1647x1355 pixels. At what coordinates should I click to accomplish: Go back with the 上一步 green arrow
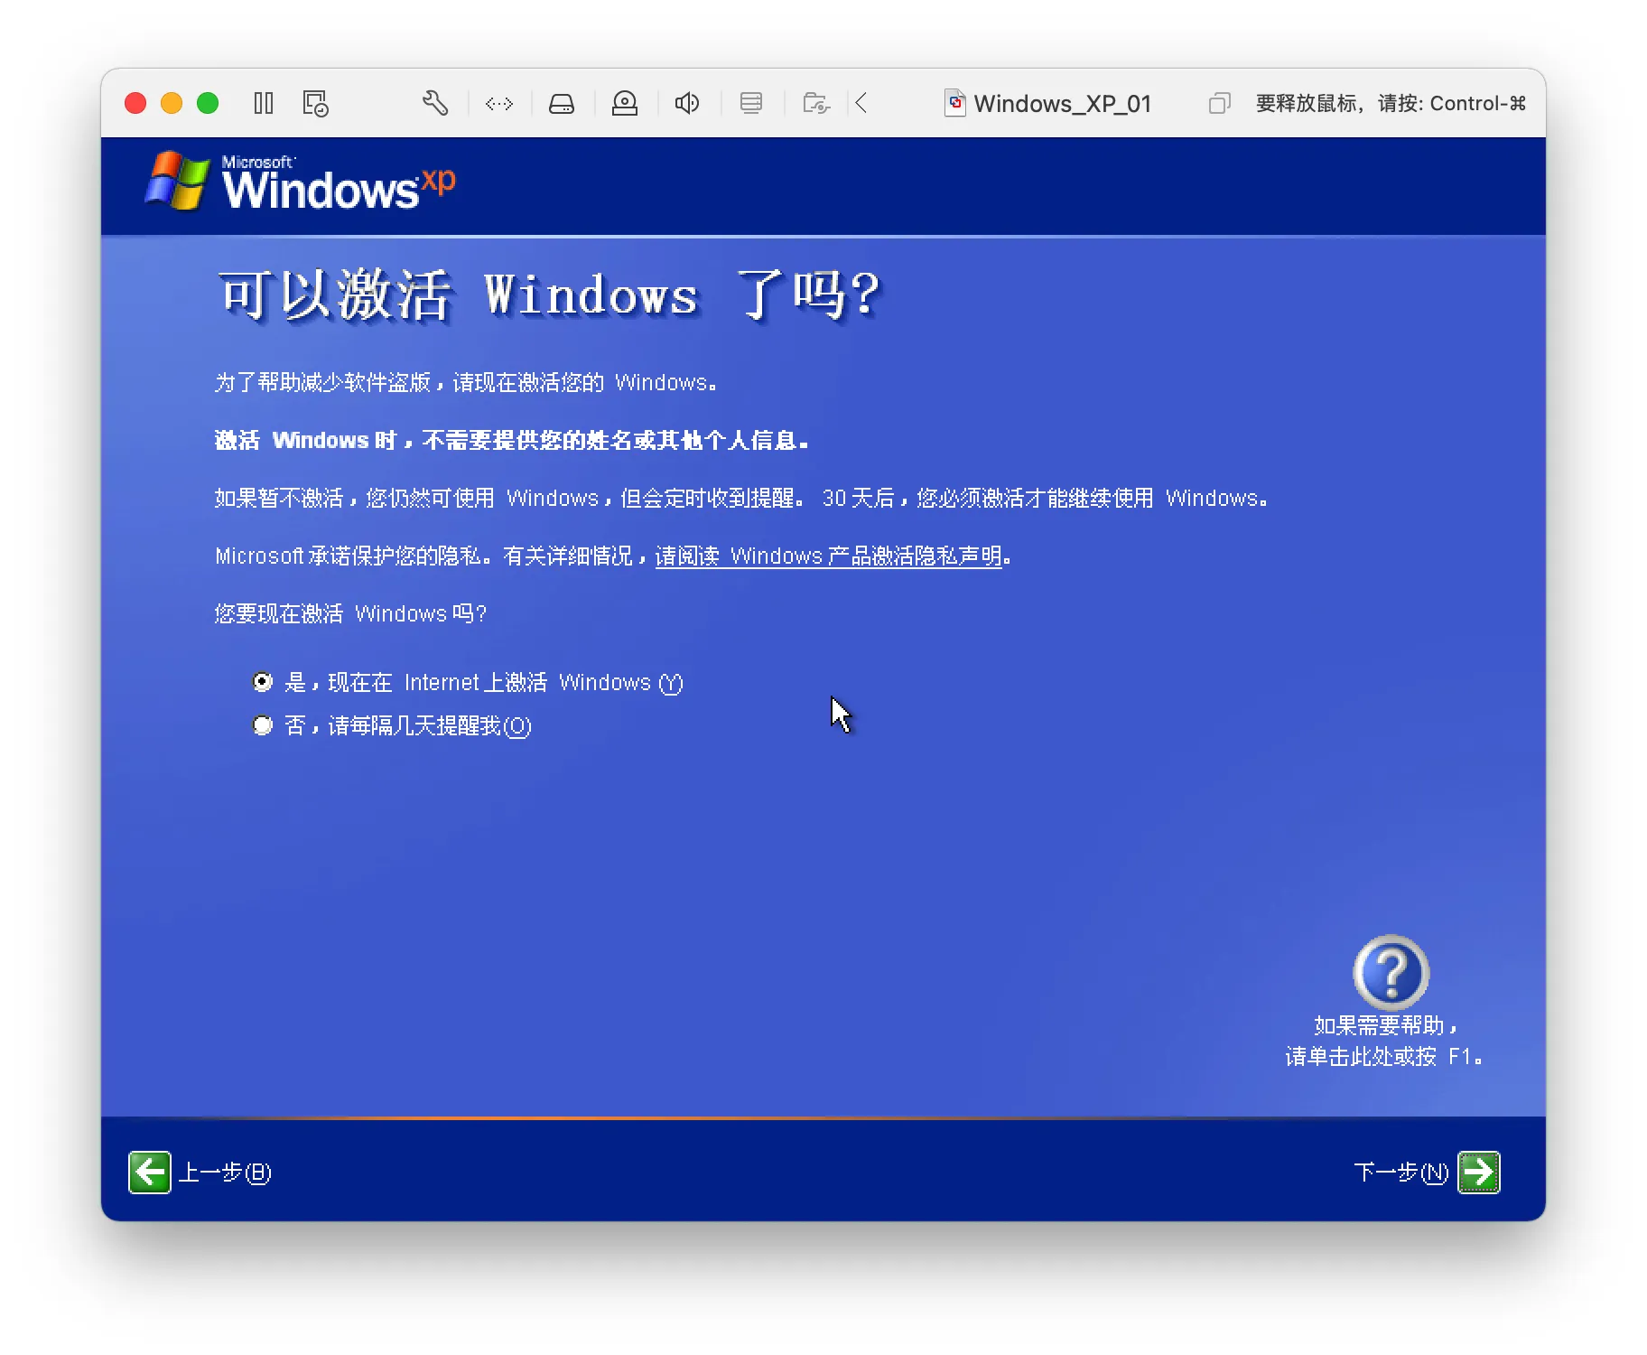(150, 1173)
